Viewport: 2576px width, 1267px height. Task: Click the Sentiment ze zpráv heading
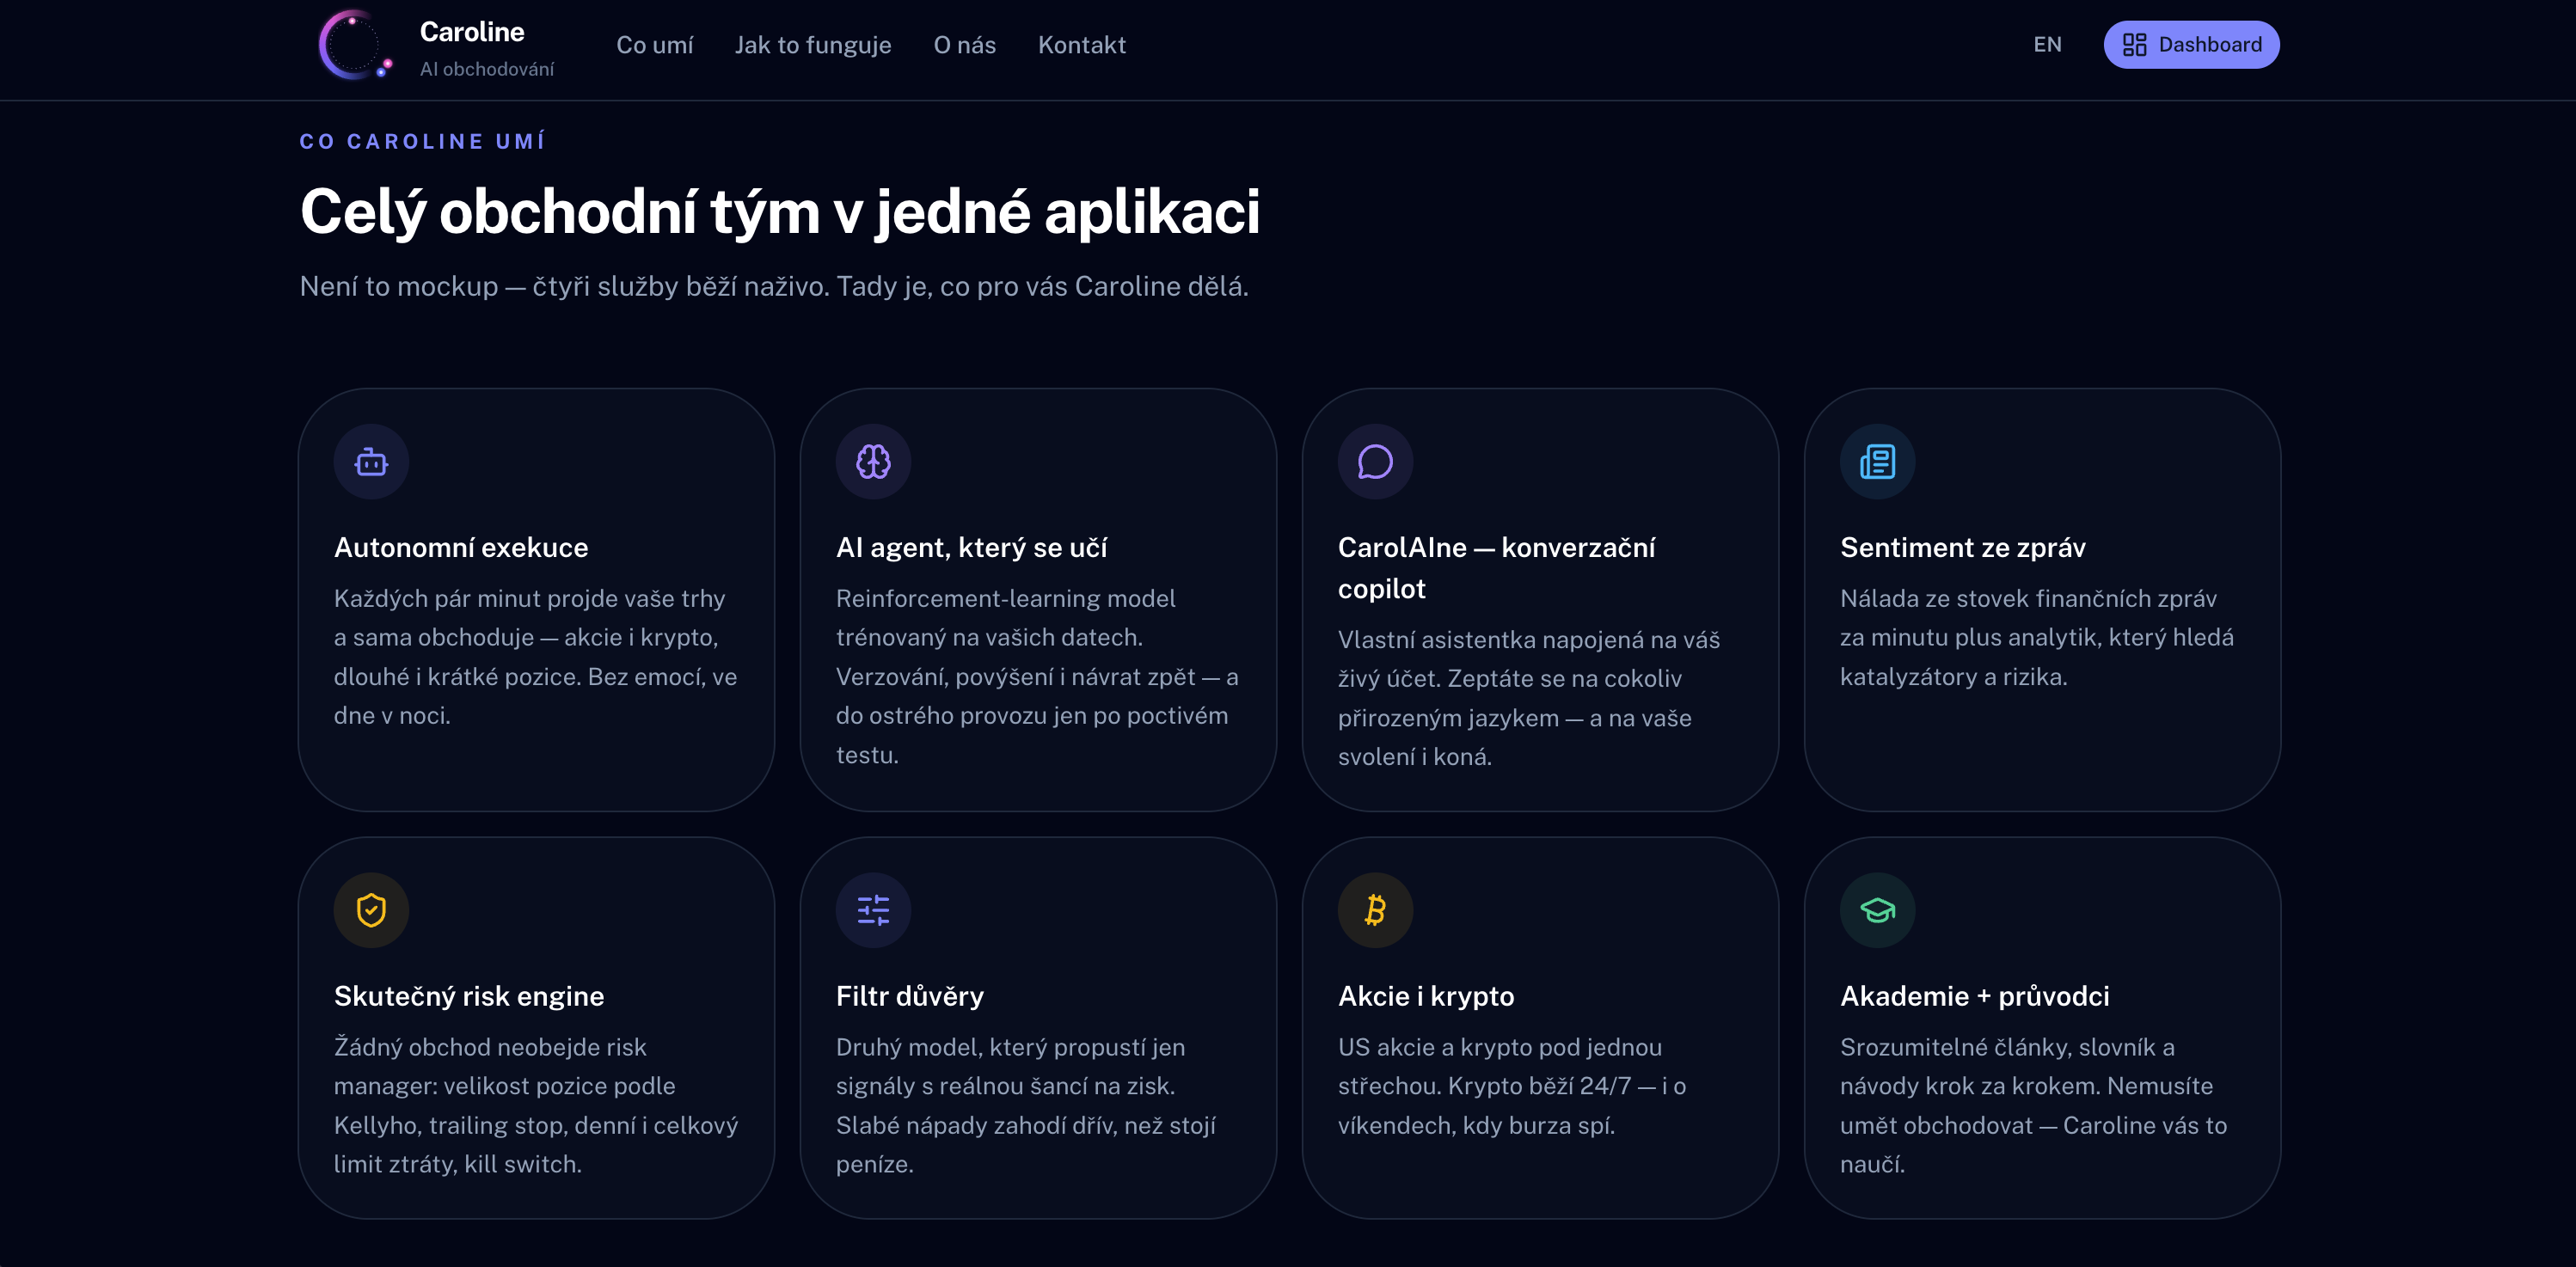(1962, 548)
